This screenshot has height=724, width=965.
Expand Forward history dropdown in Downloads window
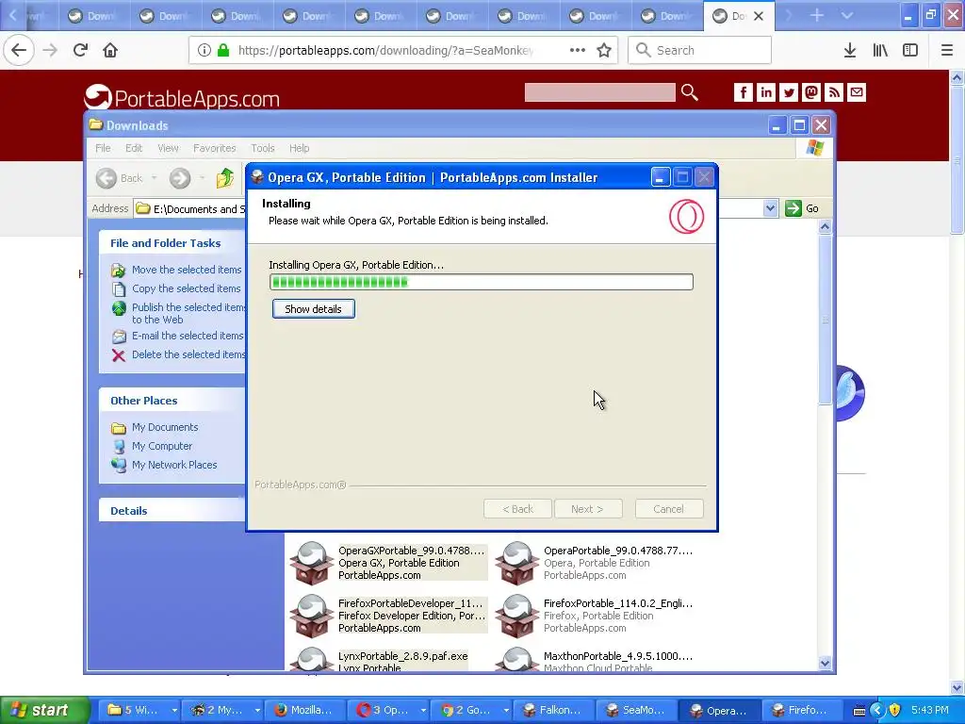tap(202, 178)
